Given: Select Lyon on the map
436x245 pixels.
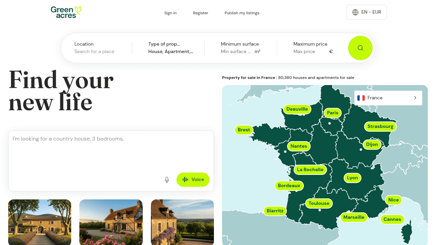Looking at the screenshot, I should (353, 178).
